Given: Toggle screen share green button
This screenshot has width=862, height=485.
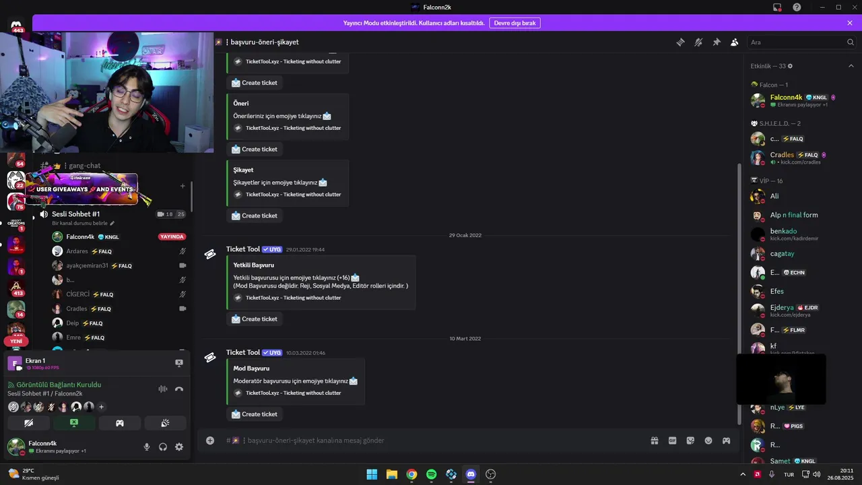Looking at the screenshot, I should point(74,423).
